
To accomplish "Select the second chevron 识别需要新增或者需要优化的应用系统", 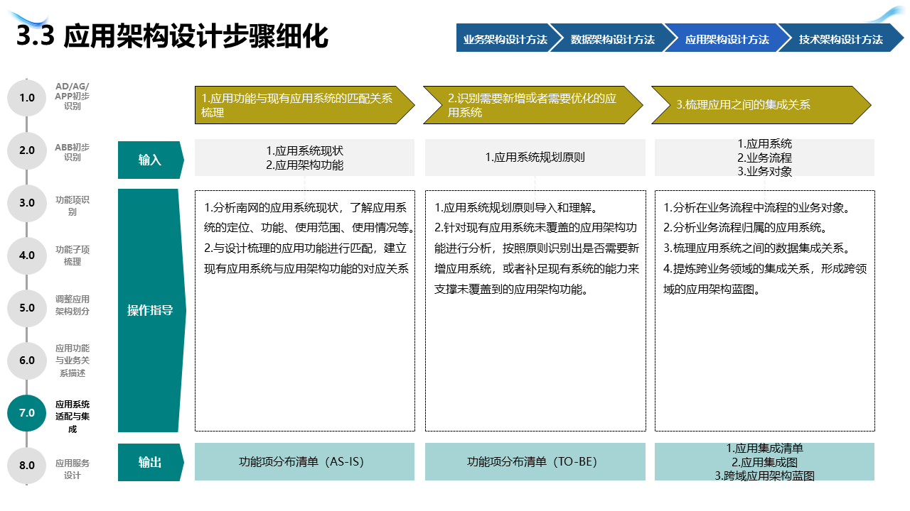I will pos(533,105).
